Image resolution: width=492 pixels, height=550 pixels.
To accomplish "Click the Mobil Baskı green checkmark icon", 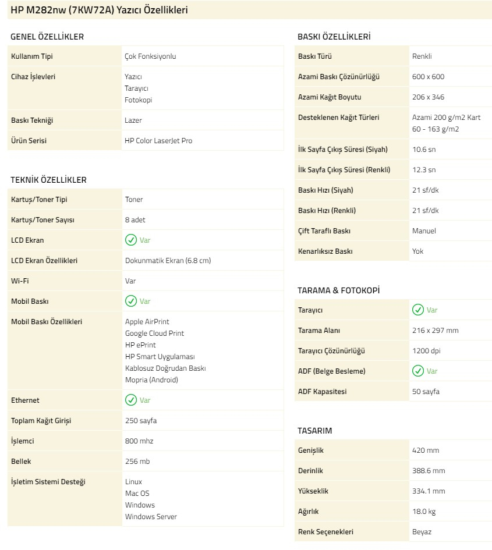I will coord(131,301).
